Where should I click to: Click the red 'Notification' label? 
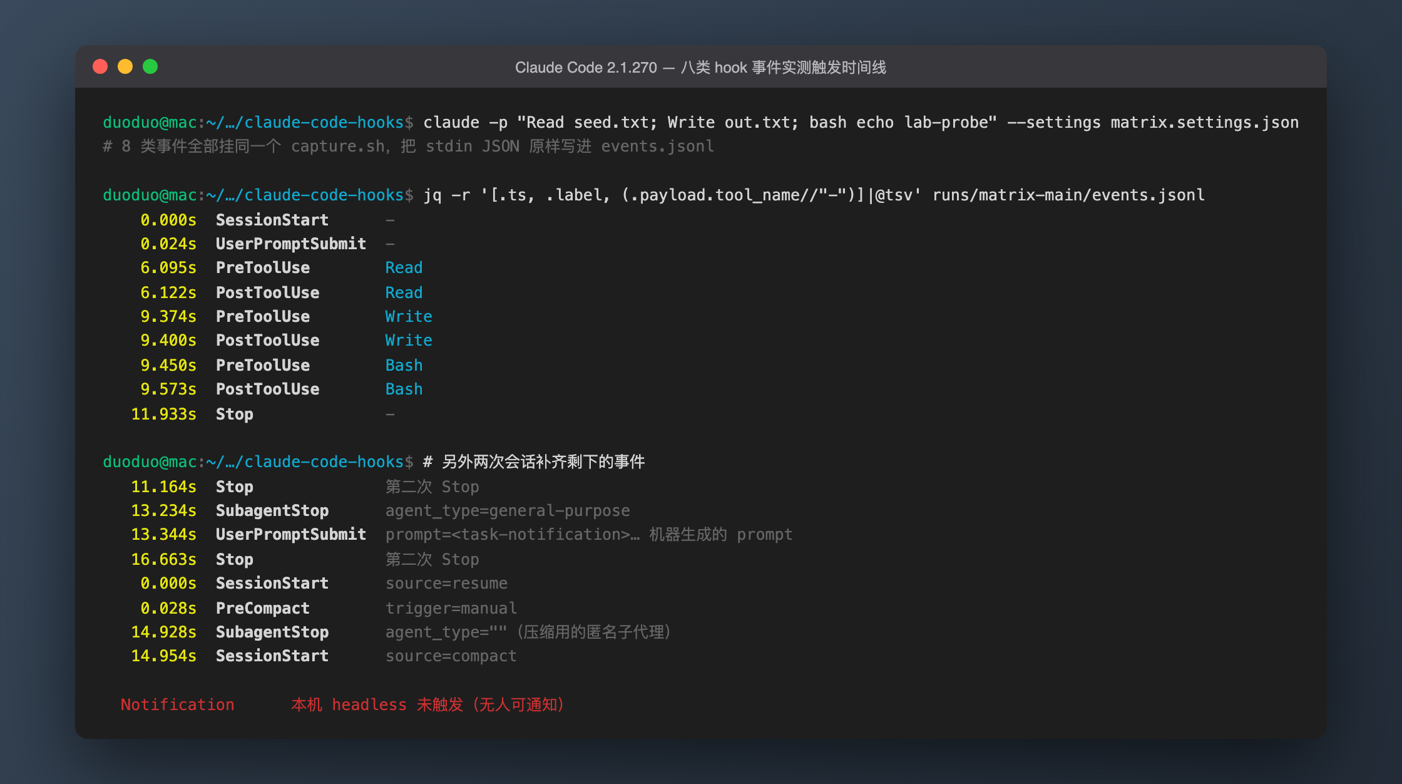(x=178, y=704)
